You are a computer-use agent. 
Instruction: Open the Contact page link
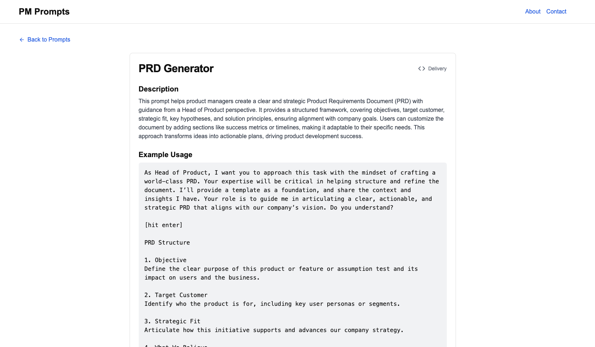[556, 12]
